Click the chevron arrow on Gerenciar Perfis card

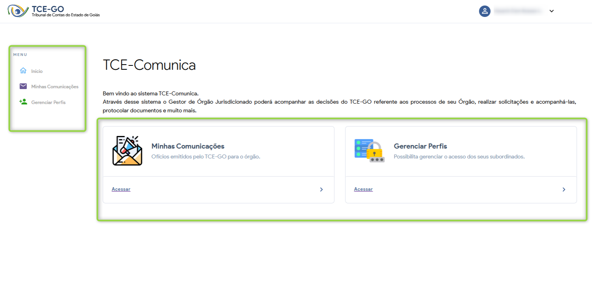click(564, 190)
